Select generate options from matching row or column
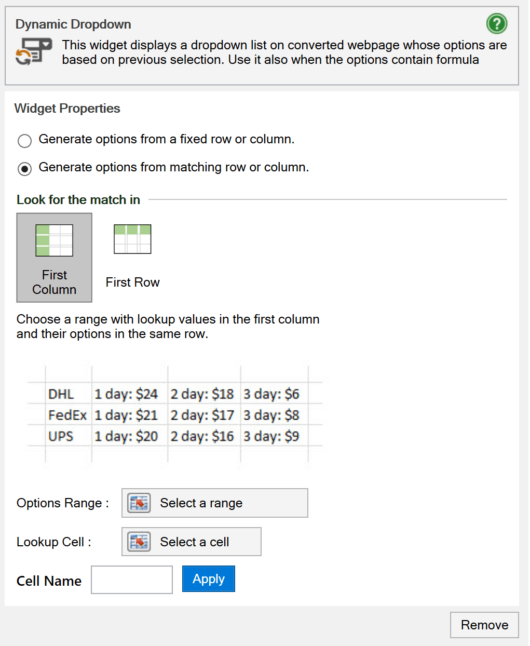 tap(24, 169)
